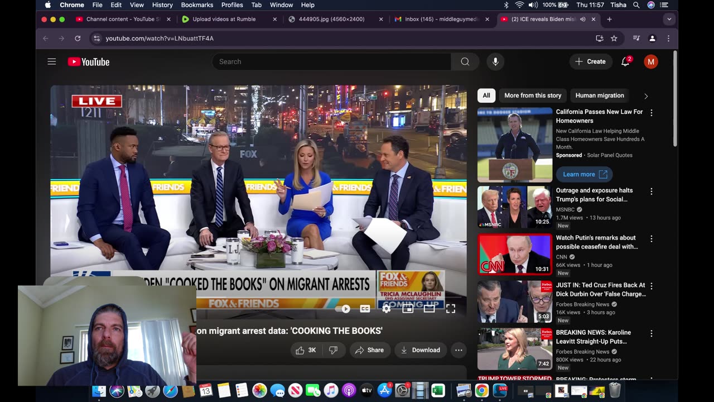Screen dimensions: 714x402
Task: Open the Profiles menu in menu bar
Action: [x=232, y=5]
